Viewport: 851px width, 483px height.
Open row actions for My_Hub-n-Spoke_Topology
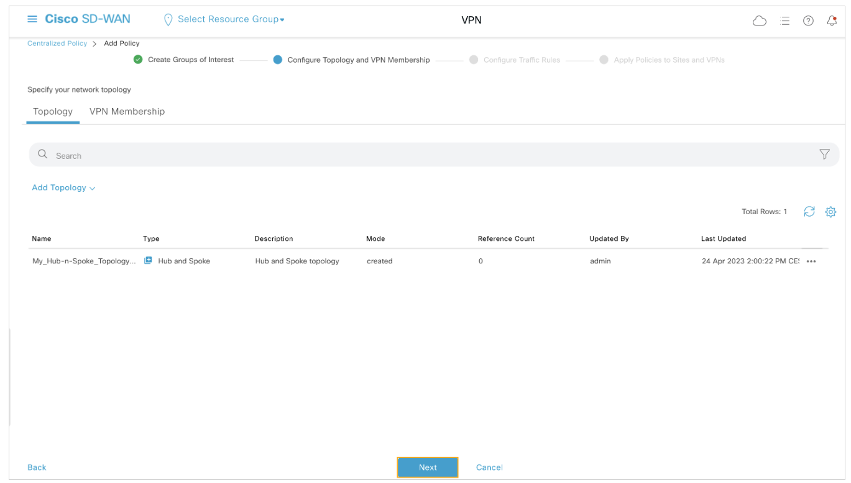pyautogui.click(x=811, y=261)
